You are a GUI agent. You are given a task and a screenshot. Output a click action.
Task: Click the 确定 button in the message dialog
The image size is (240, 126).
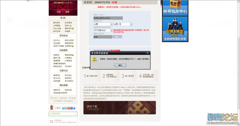click(x=120, y=65)
